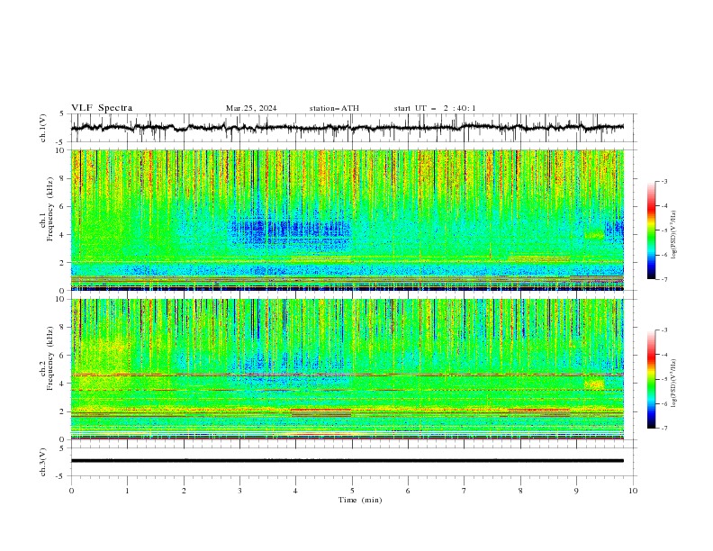Click the '-7' tick on ch.2 colorbar
713x551 pixels.
click(x=664, y=428)
